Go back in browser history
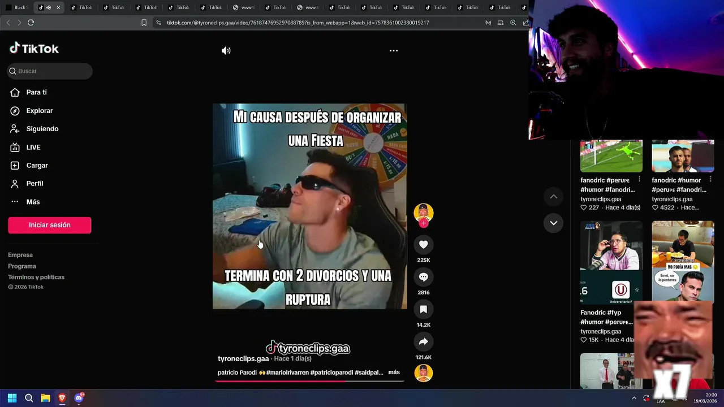 [x=8, y=23]
